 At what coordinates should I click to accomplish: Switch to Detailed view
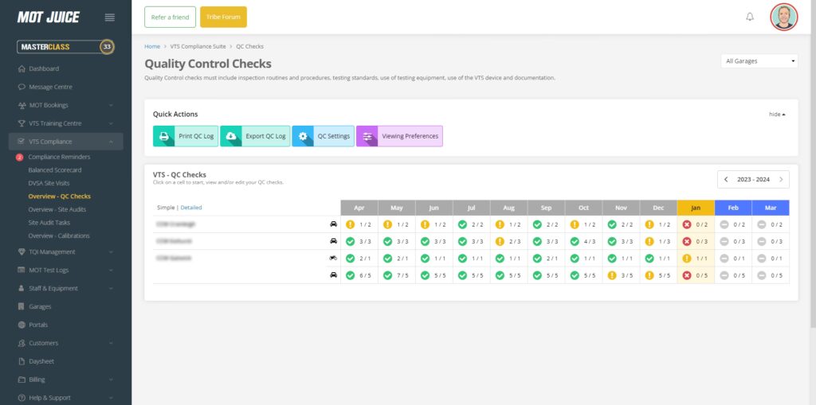point(191,207)
